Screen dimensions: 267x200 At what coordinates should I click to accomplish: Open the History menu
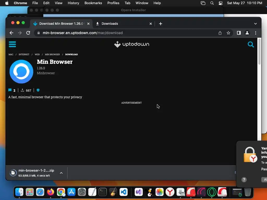(x=73, y=3)
